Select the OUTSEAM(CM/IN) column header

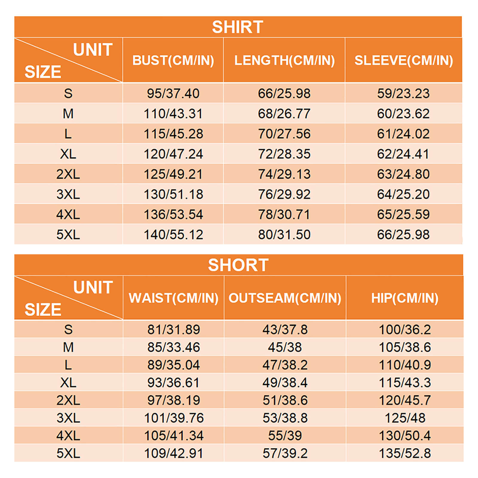point(285,298)
